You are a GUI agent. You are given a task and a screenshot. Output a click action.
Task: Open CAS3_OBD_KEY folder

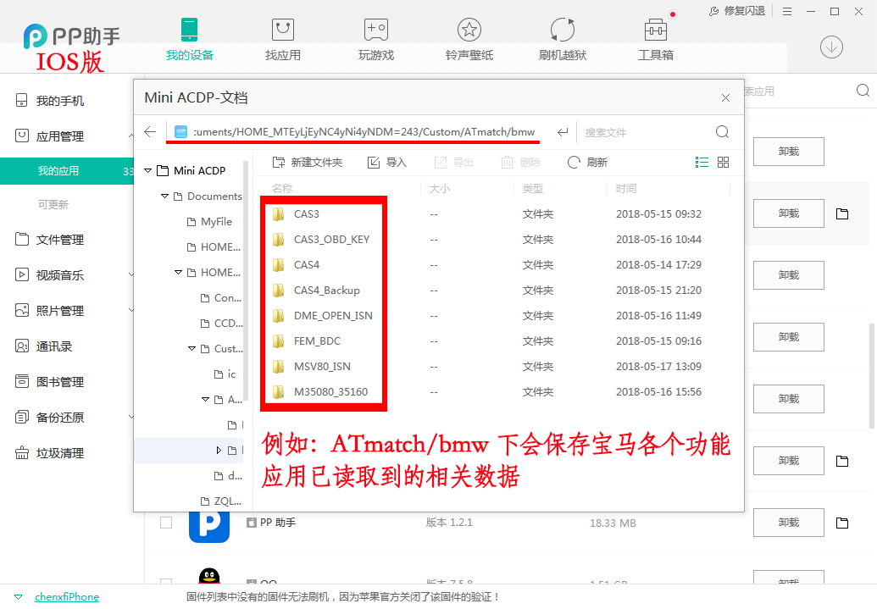pos(320,240)
